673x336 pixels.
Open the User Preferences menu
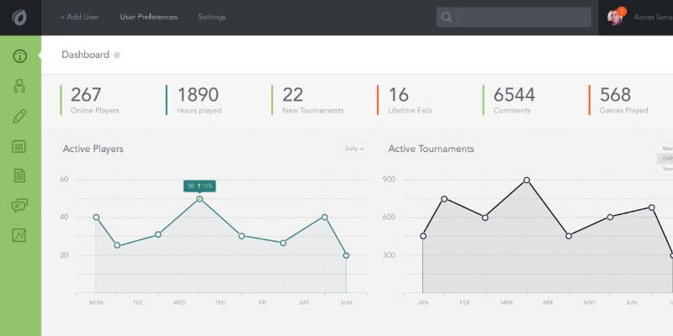click(149, 17)
